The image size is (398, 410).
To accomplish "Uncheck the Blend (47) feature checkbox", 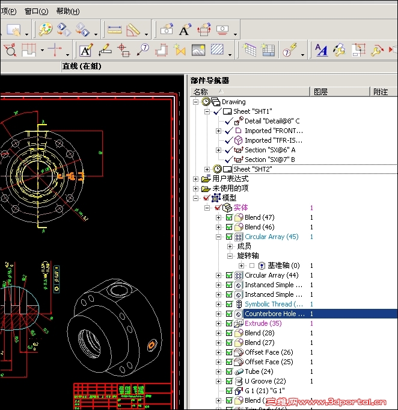I will coord(229,217).
